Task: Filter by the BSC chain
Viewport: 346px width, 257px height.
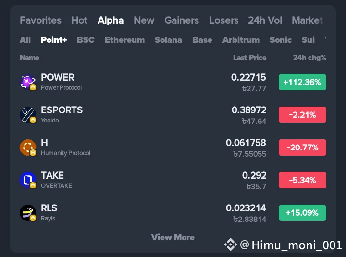Action: click(86, 40)
